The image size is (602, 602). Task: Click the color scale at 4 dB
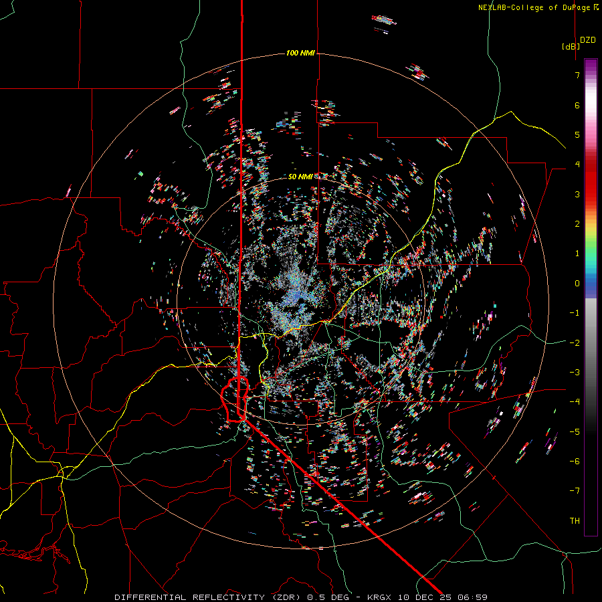(591, 164)
